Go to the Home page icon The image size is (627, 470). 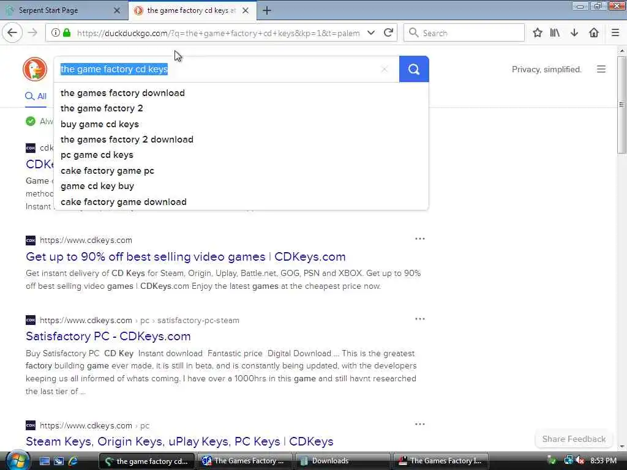click(x=594, y=33)
